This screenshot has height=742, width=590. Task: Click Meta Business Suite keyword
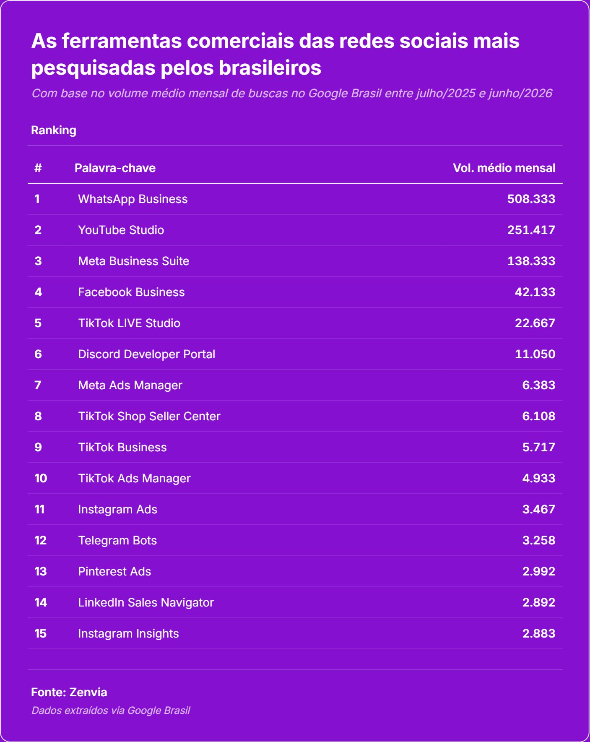pyautogui.click(x=134, y=261)
